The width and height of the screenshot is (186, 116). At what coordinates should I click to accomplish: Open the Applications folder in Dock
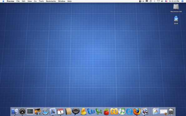click(156, 112)
